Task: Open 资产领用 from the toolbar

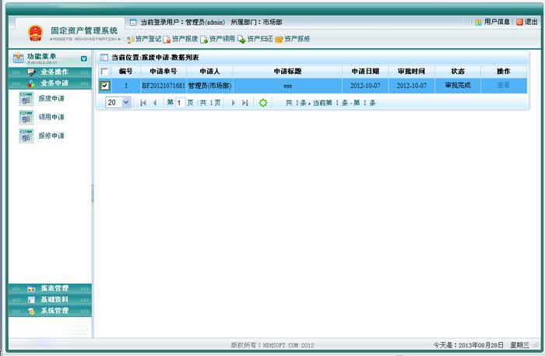Action: click(x=204, y=38)
